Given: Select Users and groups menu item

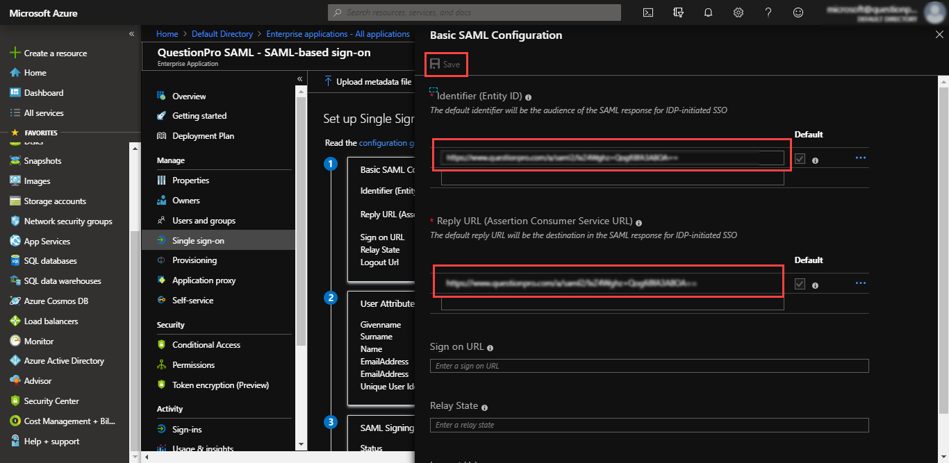Looking at the screenshot, I should coord(204,221).
